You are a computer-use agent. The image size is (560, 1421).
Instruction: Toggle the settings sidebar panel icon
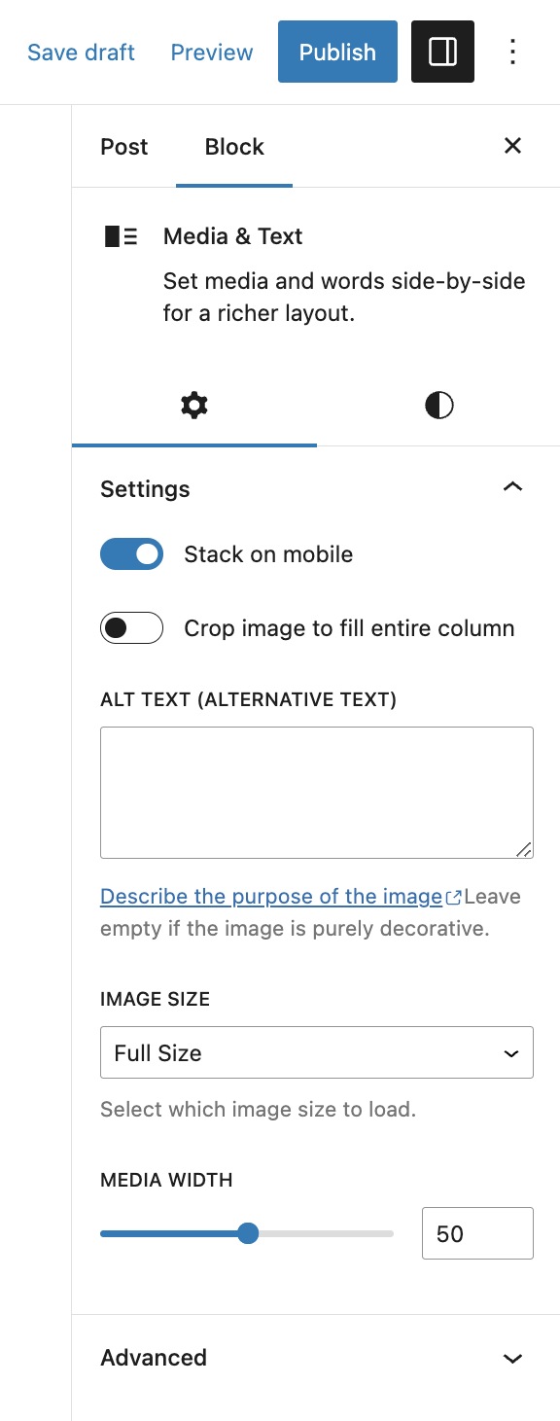pos(442,51)
